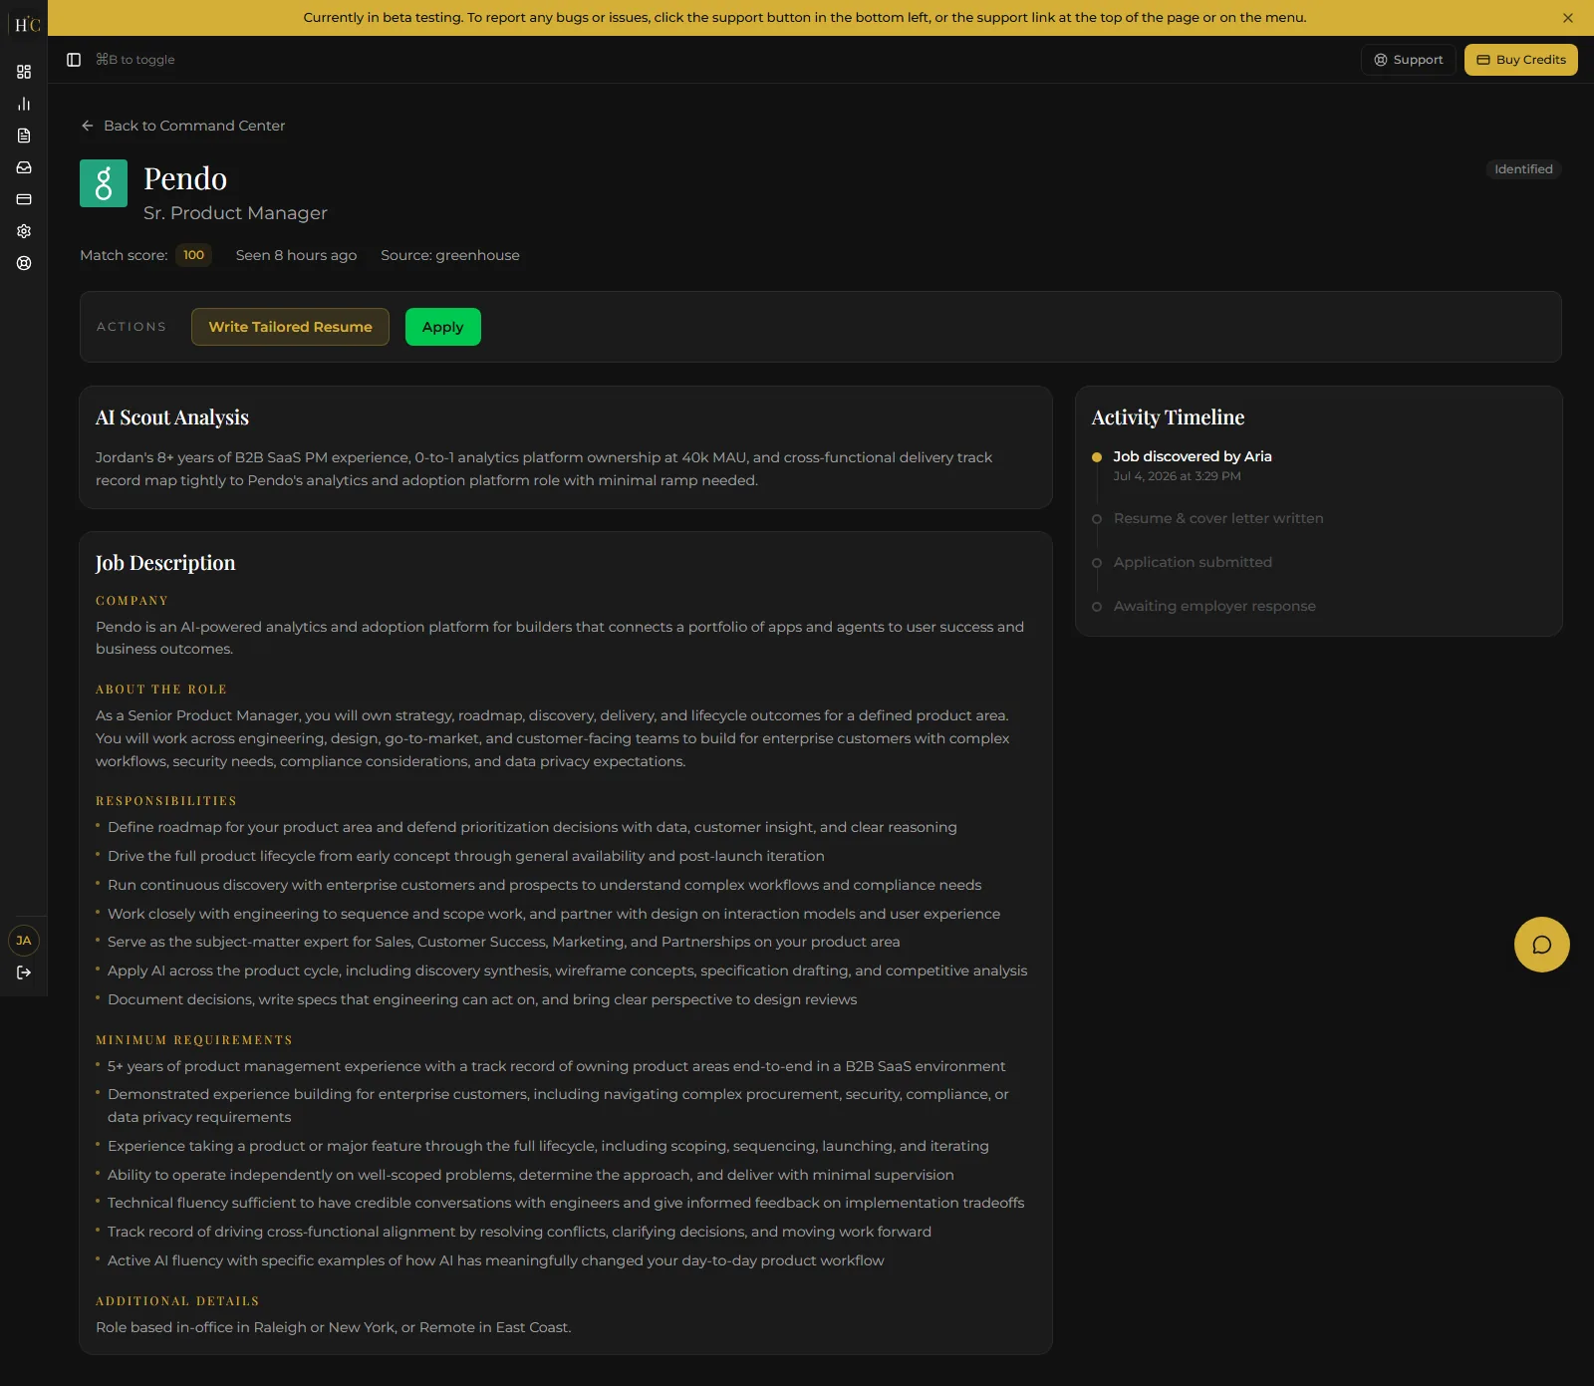
Task: Click the ADDITIONAL DETAILS section label
Action: click(177, 1301)
